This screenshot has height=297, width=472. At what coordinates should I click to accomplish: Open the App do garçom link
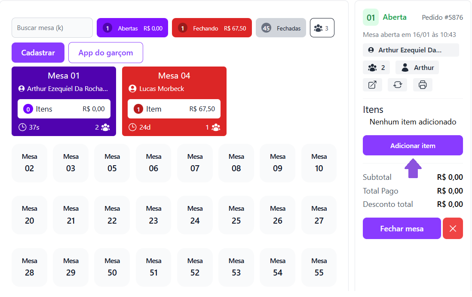pyautogui.click(x=105, y=53)
